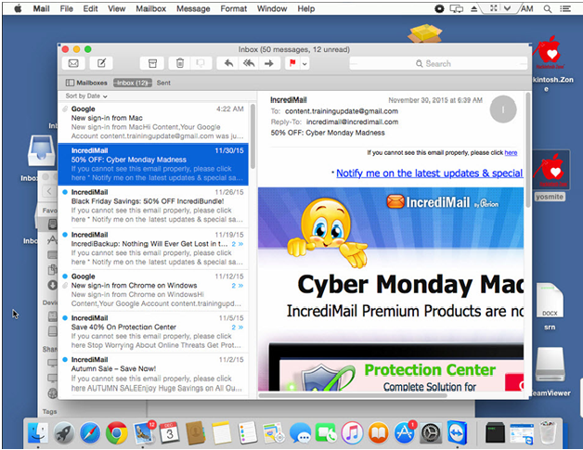Reply to the selected message
This screenshot has width=583, height=450.
(x=228, y=63)
